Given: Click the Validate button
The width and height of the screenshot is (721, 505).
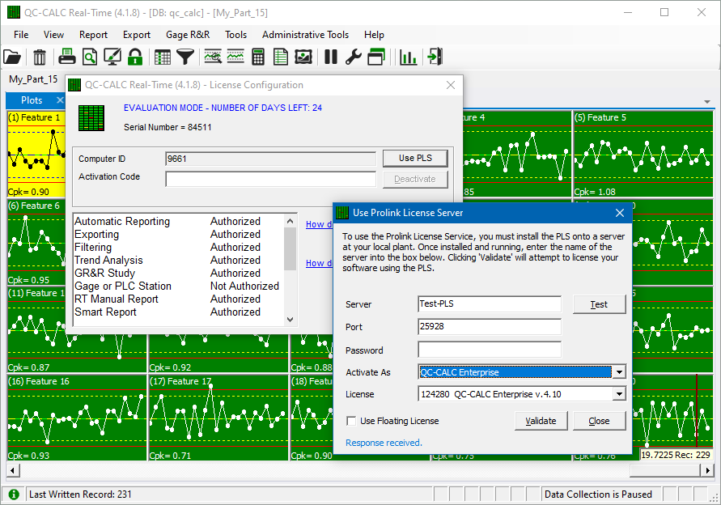Looking at the screenshot, I should tap(541, 421).
